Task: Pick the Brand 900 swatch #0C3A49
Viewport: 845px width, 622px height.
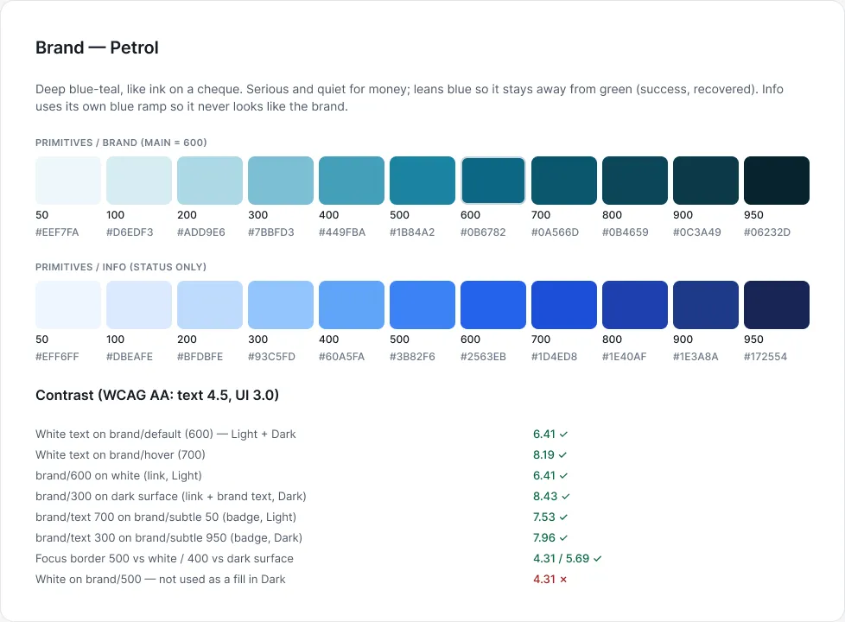Action: [x=706, y=181]
